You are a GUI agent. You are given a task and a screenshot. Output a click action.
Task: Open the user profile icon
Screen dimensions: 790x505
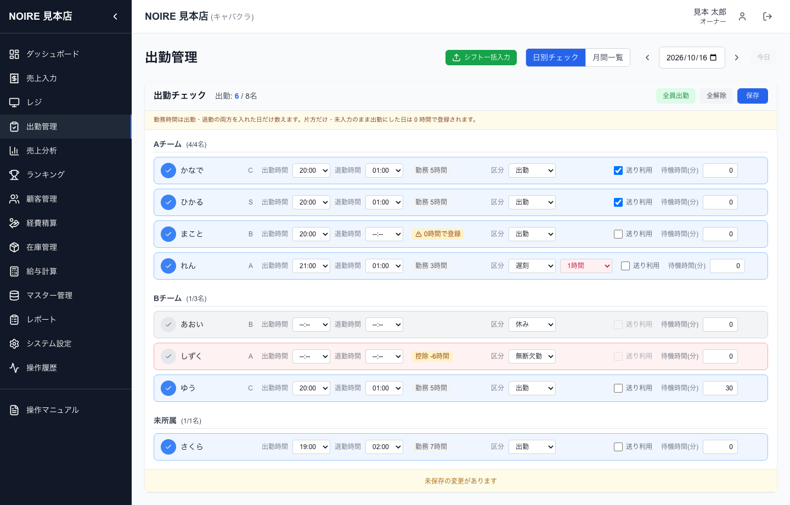click(x=742, y=16)
